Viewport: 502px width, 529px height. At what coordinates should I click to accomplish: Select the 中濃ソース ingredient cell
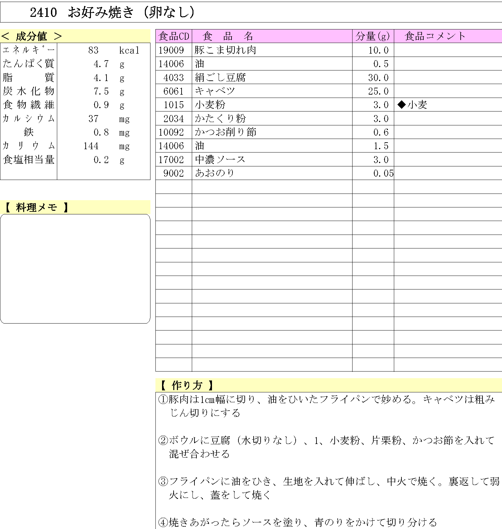point(220,159)
